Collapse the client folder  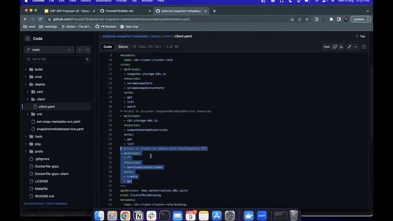click(28, 99)
